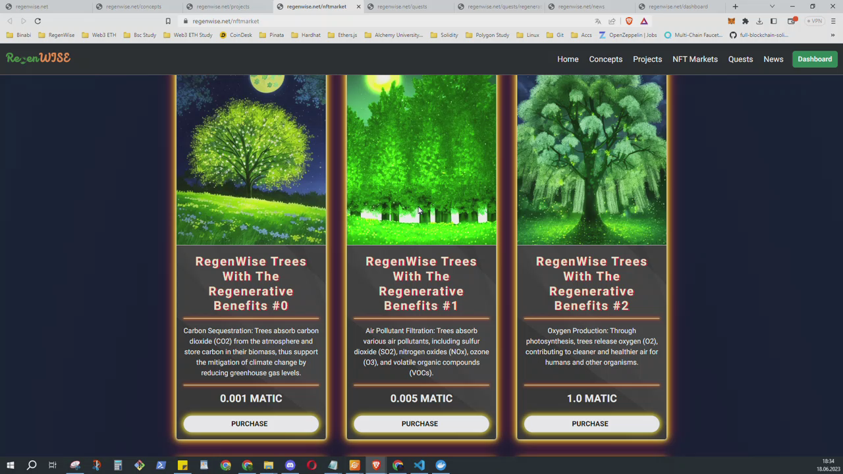Click the Benefits #0 glowing tree image
Screen dimensions: 843x474
(251, 159)
